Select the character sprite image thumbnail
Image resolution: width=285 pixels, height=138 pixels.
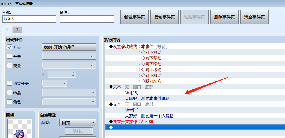point(20,128)
